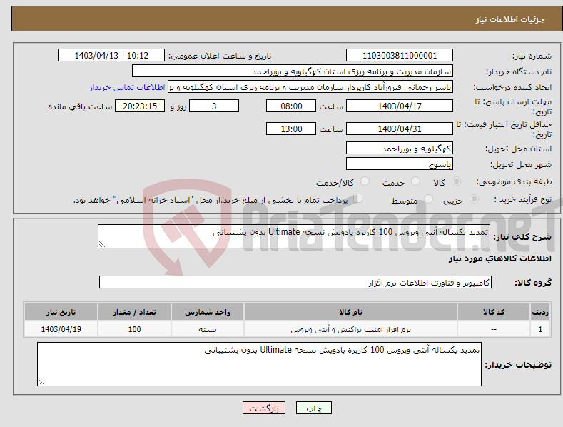
Task: Select the متوسط purchase type radio
Action: pyautogui.click(x=428, y=199)
